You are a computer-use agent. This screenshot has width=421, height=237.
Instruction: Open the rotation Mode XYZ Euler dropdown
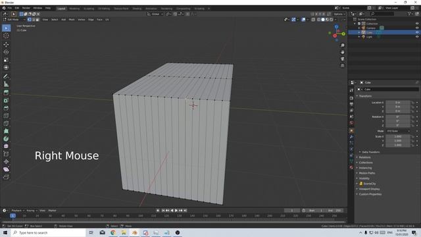398,131
